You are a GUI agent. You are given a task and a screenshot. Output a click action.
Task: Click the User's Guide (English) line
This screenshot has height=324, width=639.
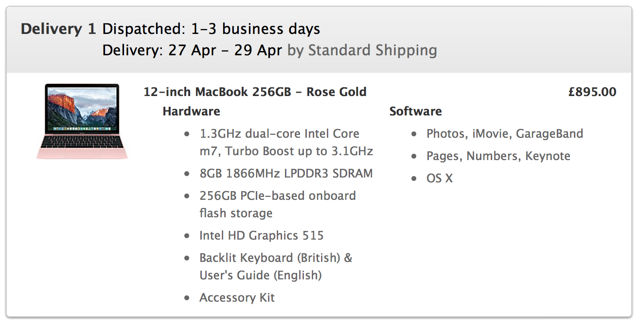[260, 275]
